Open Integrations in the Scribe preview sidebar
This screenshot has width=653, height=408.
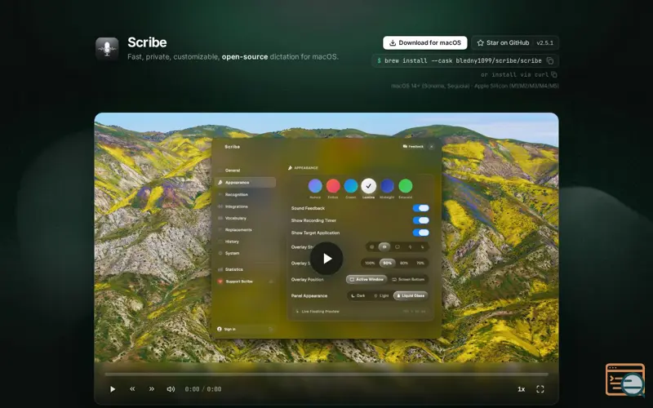point(236,206)
